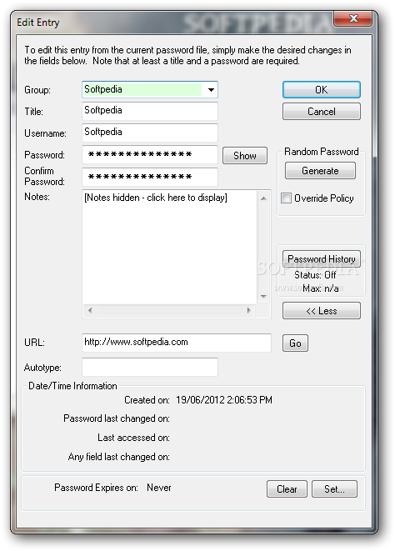Select the creation date '19/06/2012 2:06:53 PM'
The height and width of the screenshot is (551, 395).
click(224, 400)
